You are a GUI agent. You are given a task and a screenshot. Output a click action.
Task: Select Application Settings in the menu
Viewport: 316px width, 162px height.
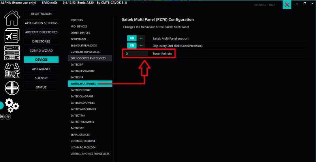tap(41, 23)
